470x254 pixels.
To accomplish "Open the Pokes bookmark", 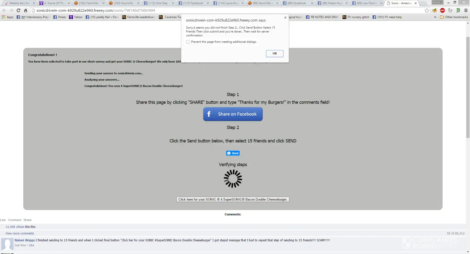I will (60, 17).
